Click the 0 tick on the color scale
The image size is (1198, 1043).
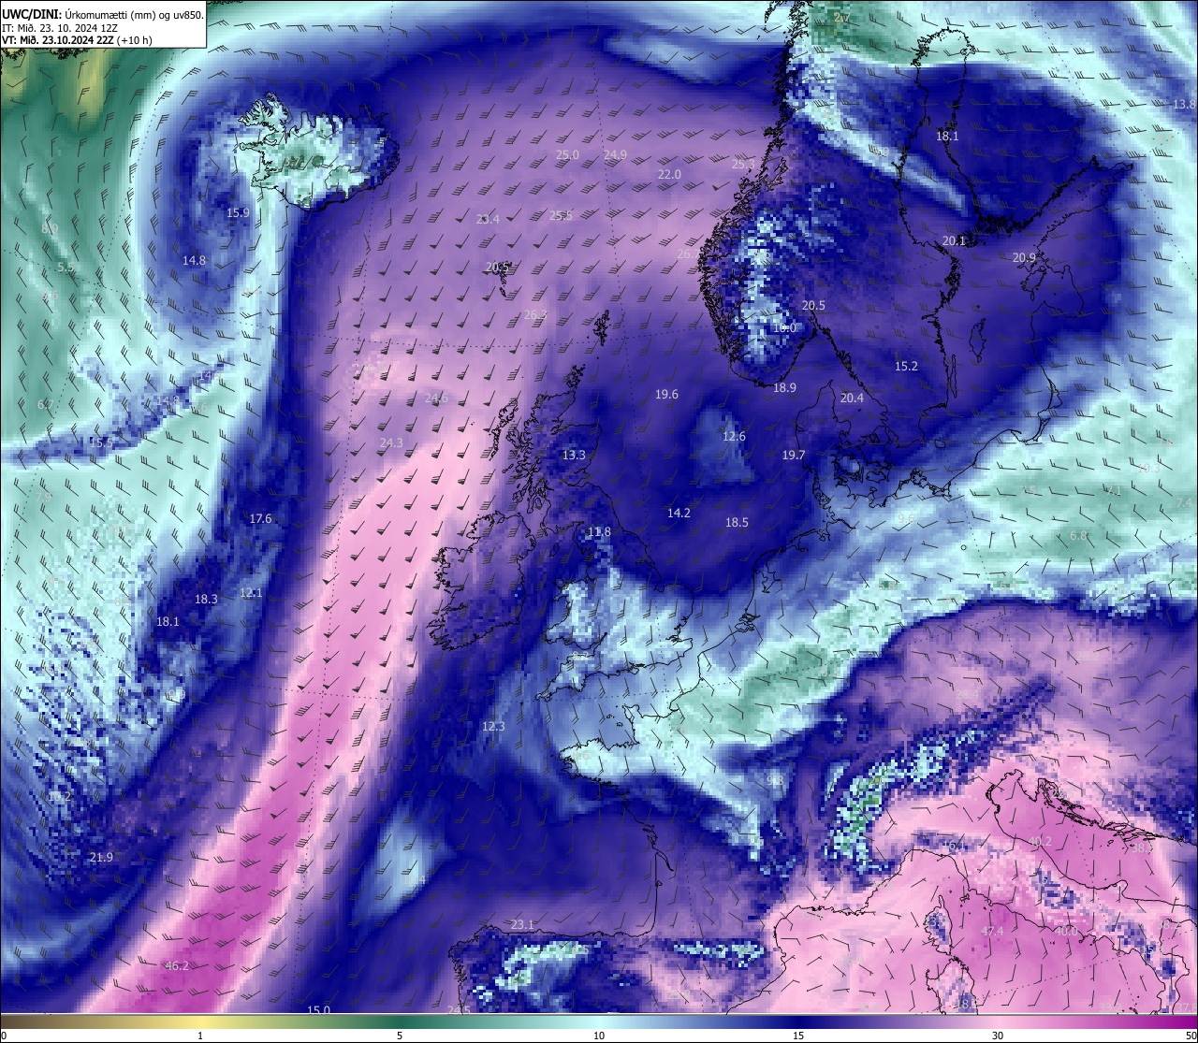point(4,1036)
